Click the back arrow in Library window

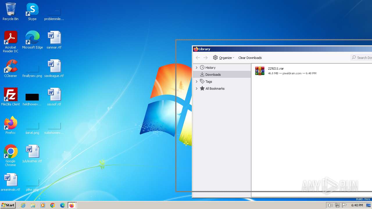[198, 58]
